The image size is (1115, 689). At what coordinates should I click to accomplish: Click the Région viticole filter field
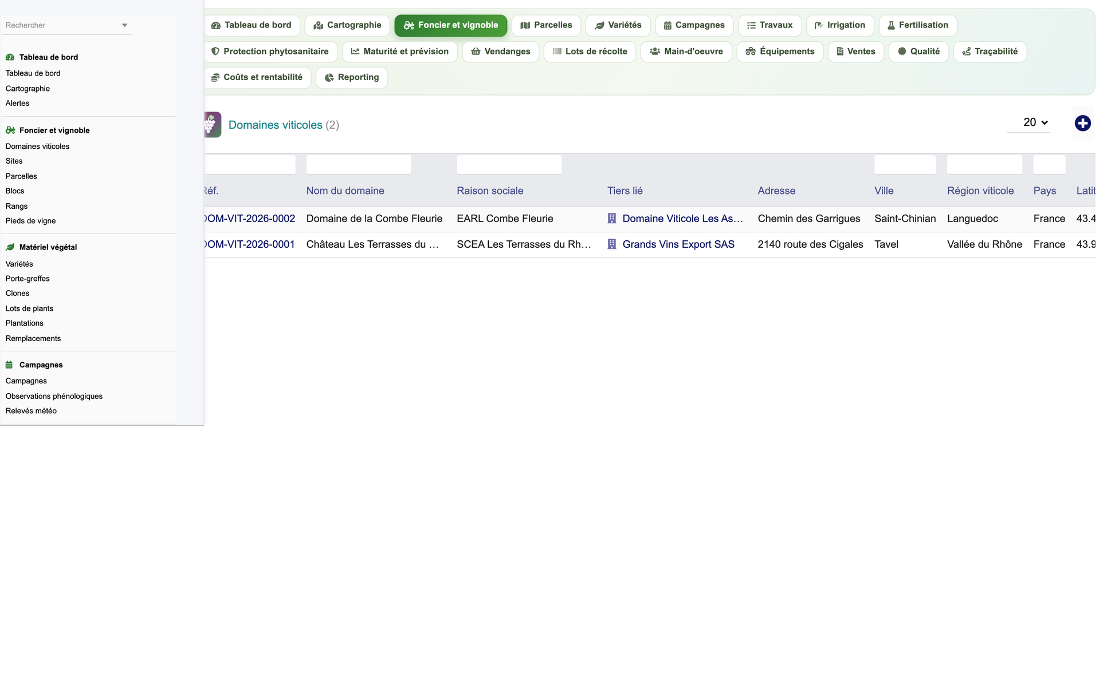coord(985,165)
